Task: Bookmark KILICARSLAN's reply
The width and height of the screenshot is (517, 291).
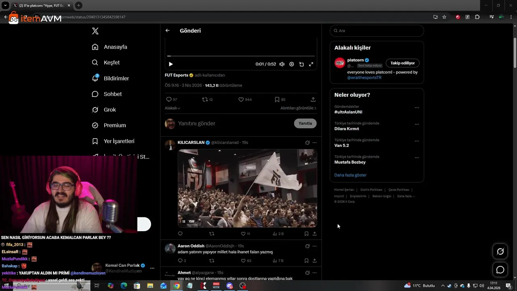Action: [307, 234]
